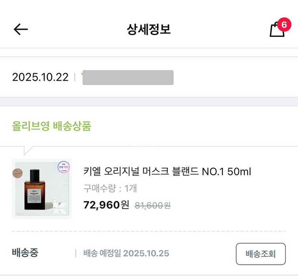Click the 배송조회 button
The height and width of the screenshot is (276, 298).
[260, 254]
